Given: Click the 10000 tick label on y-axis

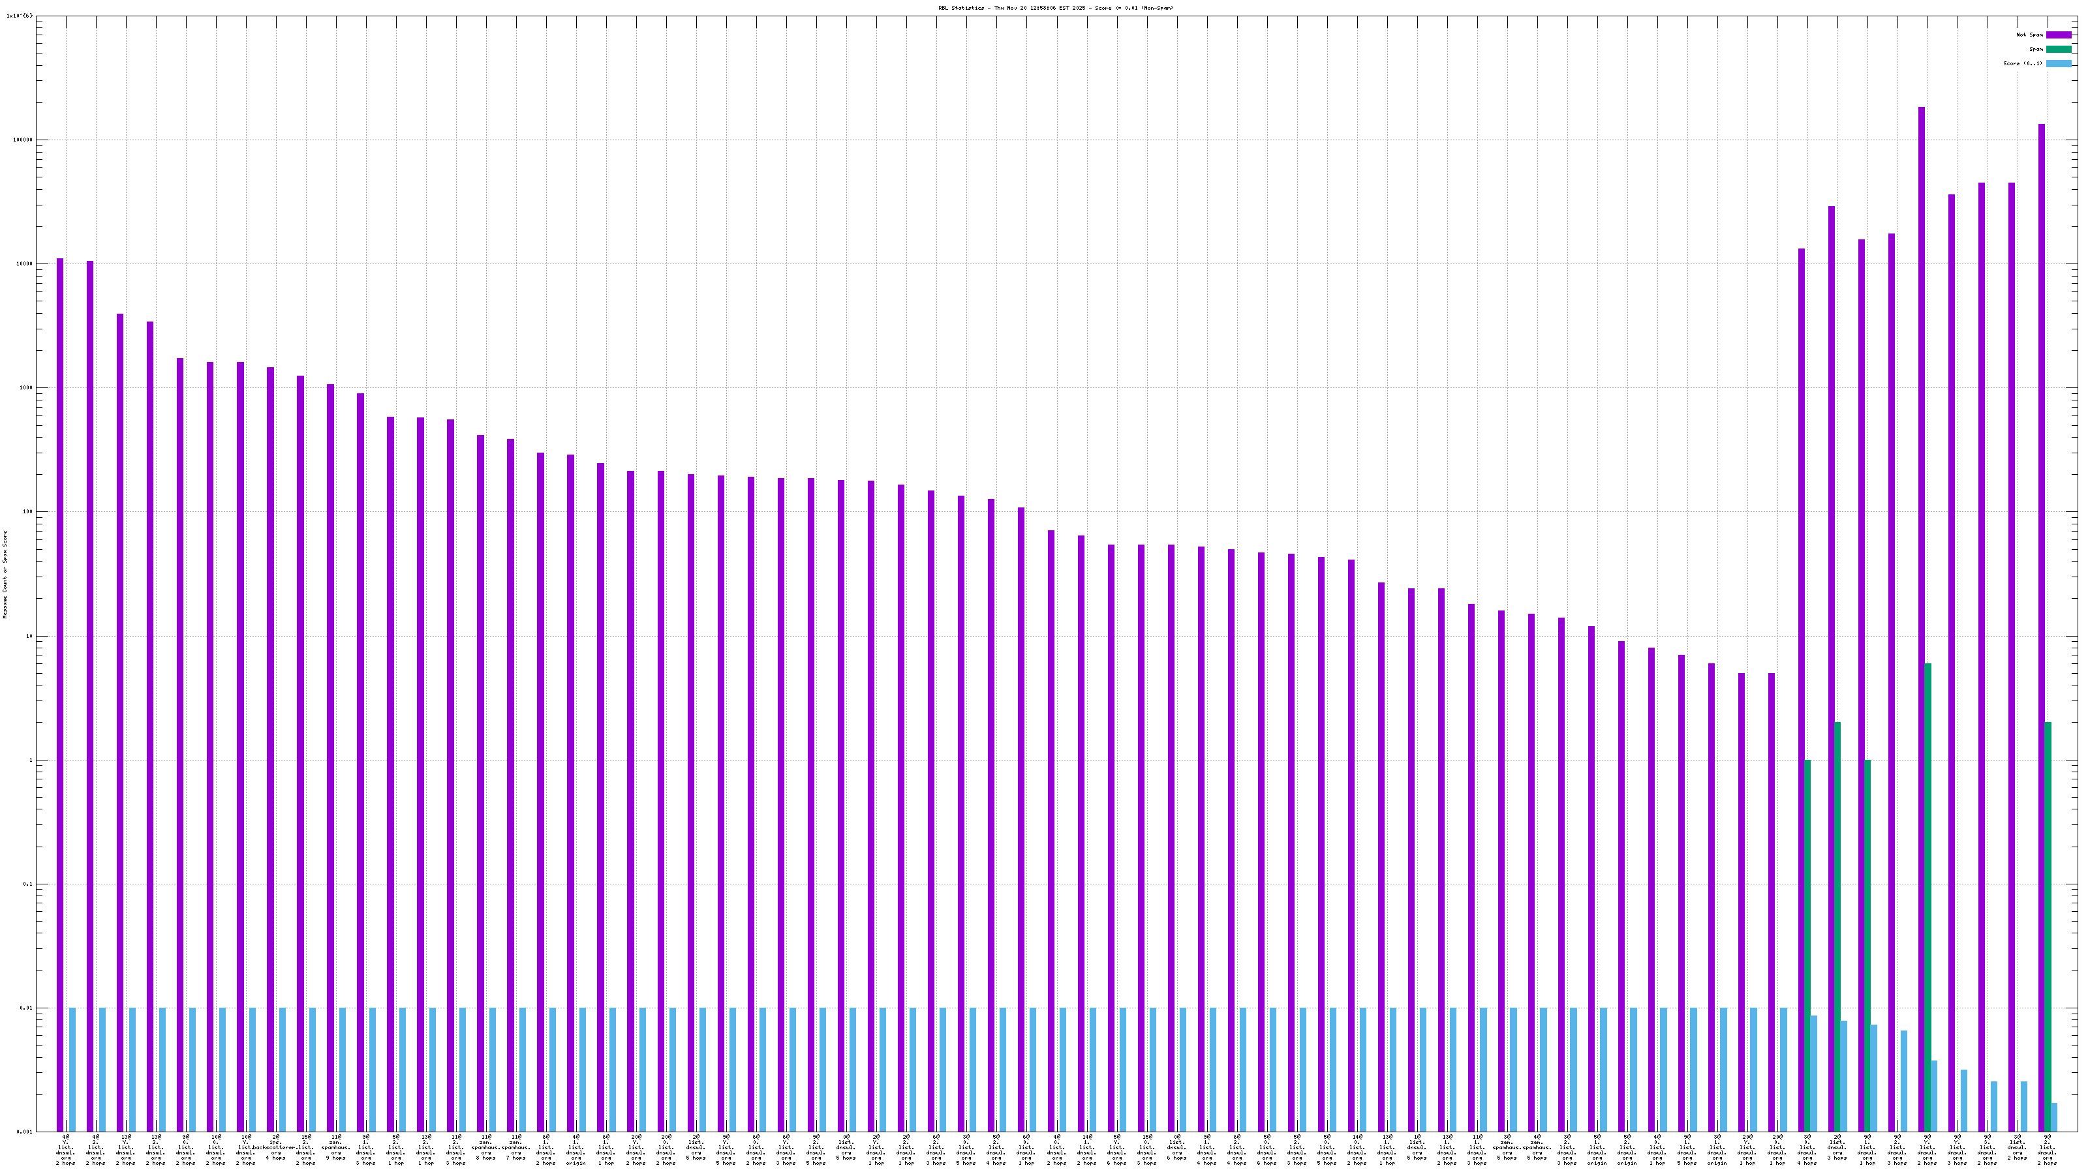Looking at the screenshot, I should pos(23,263).
